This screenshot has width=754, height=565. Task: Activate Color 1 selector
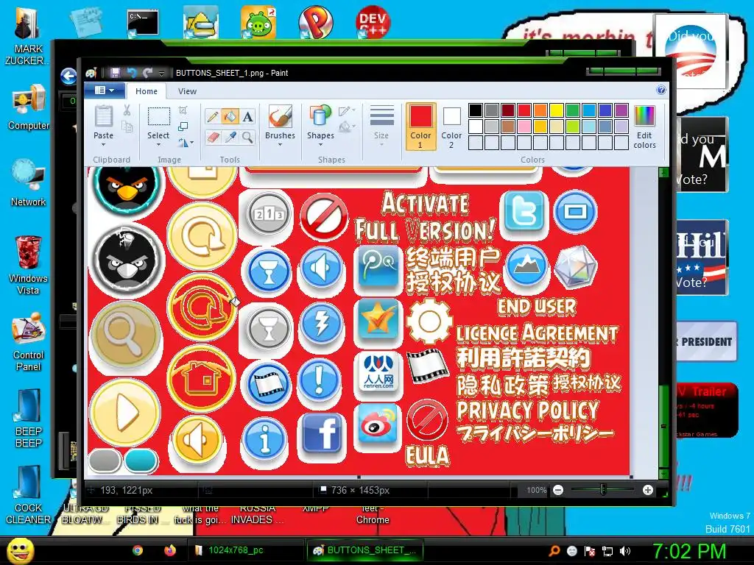click(x=420, y=126)
